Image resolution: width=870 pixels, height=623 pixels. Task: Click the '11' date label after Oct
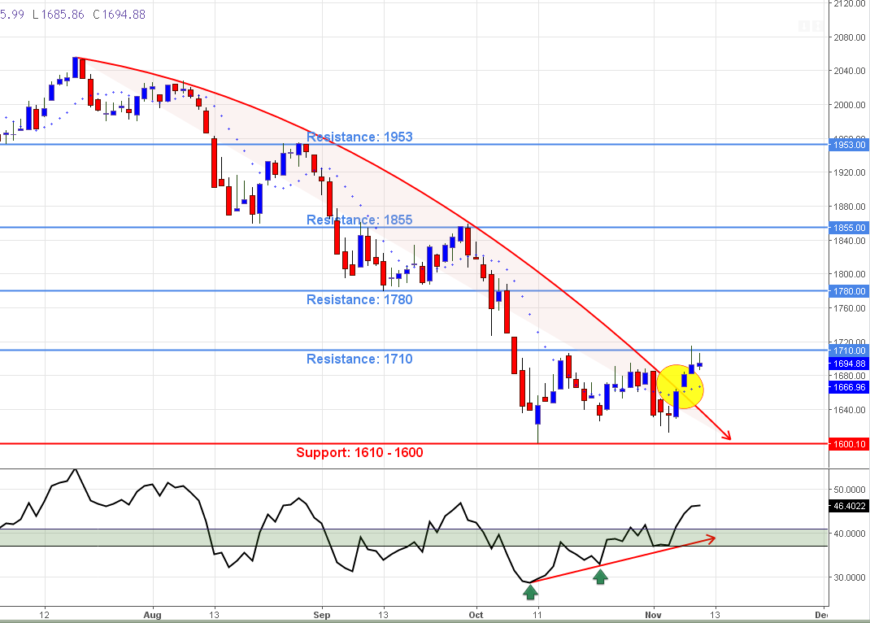tap(537, 615)
